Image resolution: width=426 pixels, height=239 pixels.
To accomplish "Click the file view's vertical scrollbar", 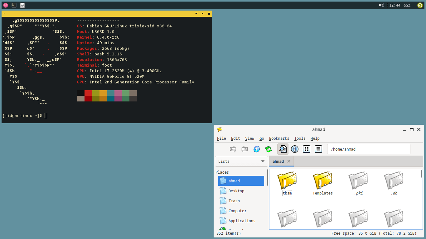I will coord(422,174).
